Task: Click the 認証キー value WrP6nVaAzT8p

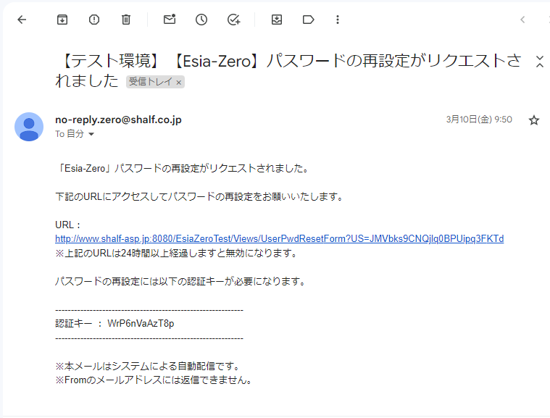Action: [141, 323]
